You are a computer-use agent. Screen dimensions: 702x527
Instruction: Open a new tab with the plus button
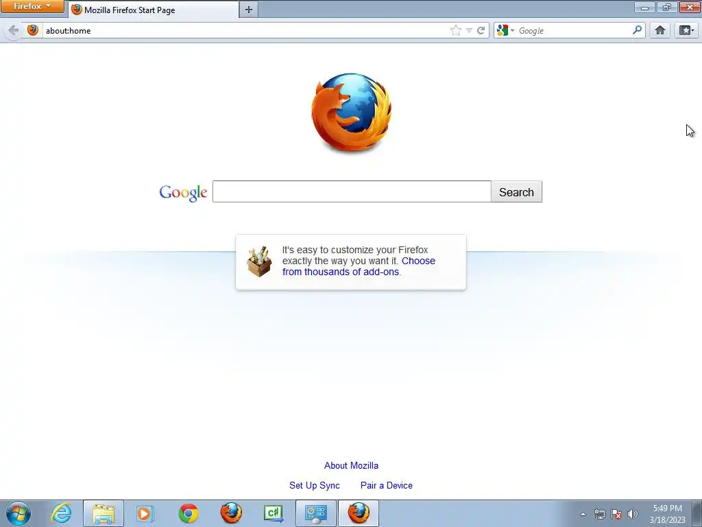(249, 10)
